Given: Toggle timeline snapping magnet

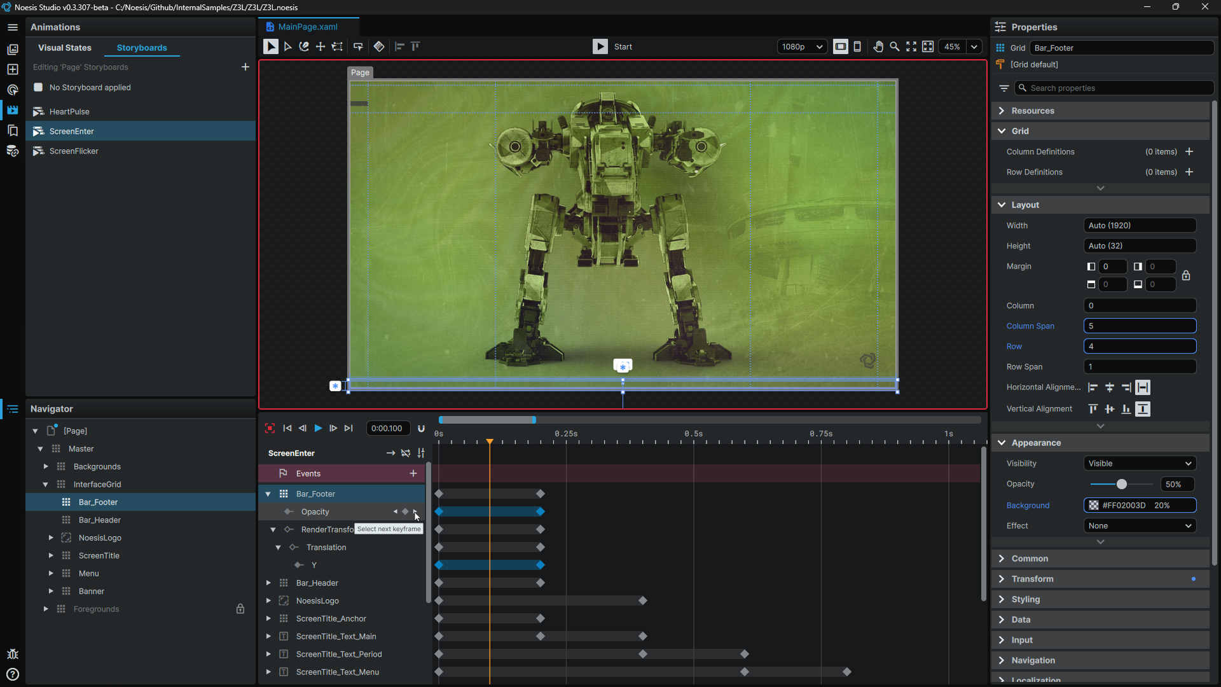Looking at the screenshot, I should [x=421, y=428].
